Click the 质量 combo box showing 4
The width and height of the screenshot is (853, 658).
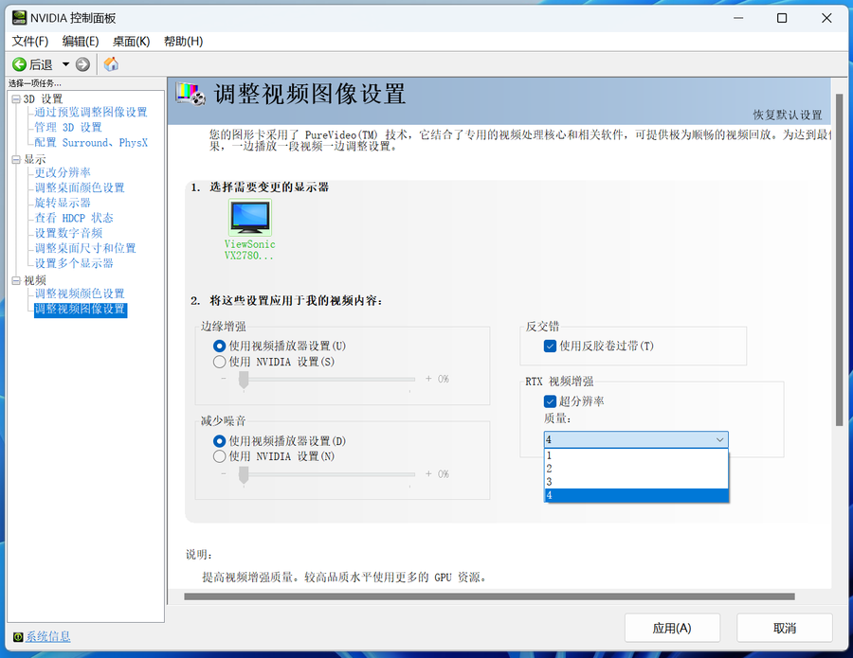pos(636,439)
